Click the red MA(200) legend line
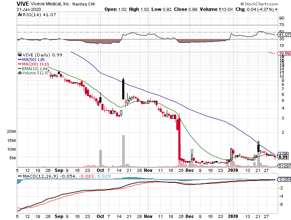Image resolution: width=291 pixels, height=220 pixels. (19, 64)
